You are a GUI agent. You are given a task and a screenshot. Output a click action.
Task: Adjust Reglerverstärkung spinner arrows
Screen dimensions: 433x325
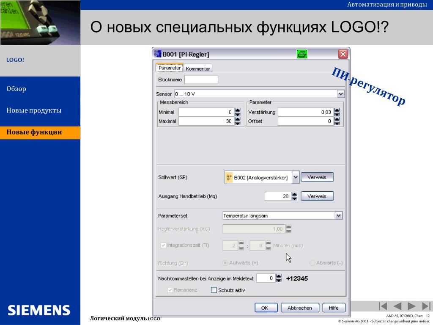(x=288, y=229)
